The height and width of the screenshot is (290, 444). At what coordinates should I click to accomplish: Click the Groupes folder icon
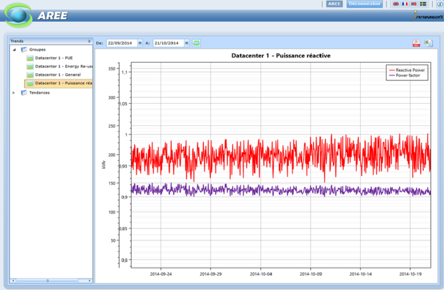point(24,50)
